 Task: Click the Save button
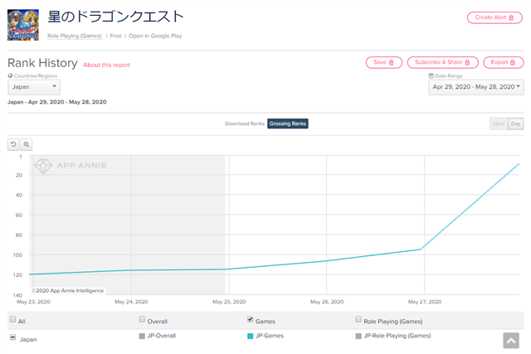(383, 62)
